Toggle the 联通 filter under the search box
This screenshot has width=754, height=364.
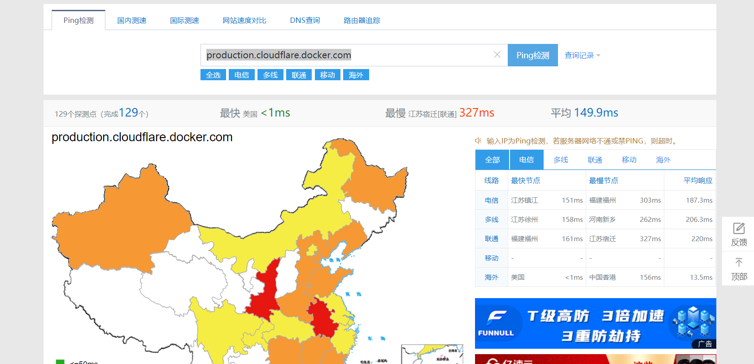coord(299,75)
